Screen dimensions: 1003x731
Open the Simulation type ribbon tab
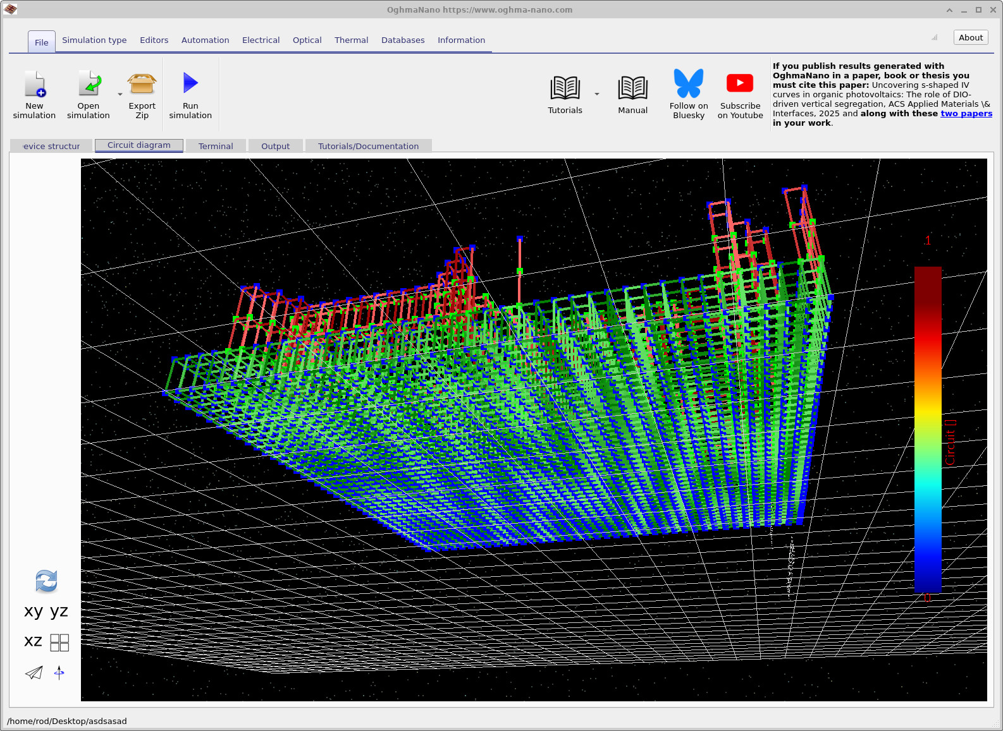point(94,40)
